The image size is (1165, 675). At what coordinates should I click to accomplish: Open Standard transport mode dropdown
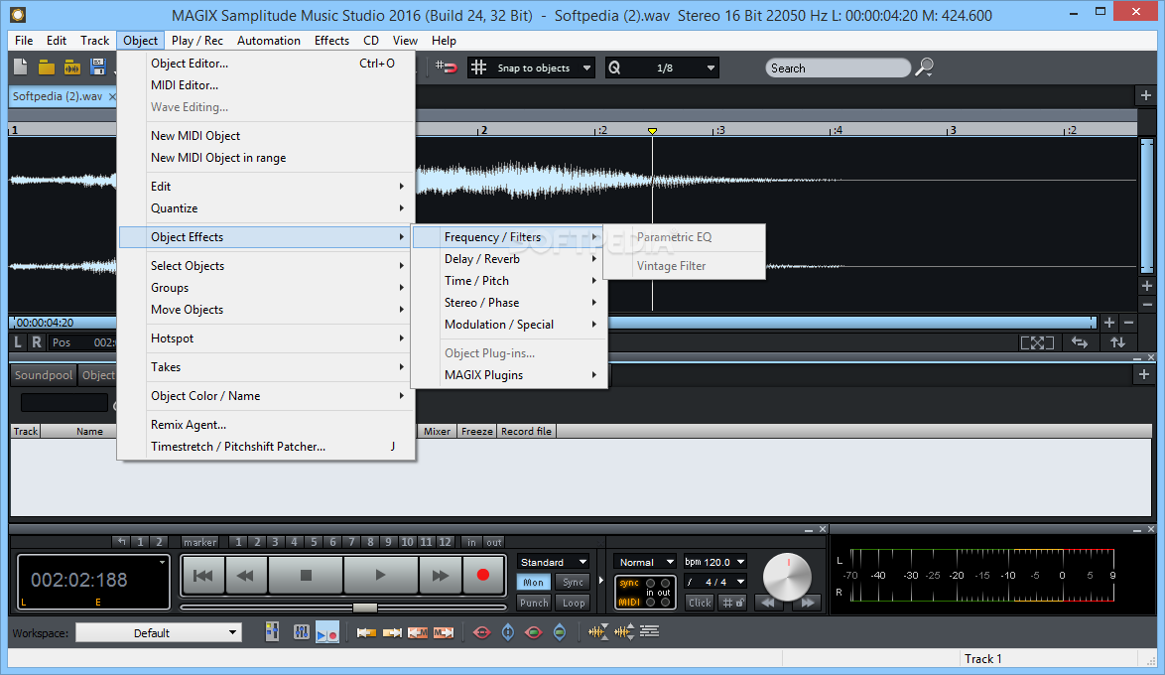tap(555, 562)
